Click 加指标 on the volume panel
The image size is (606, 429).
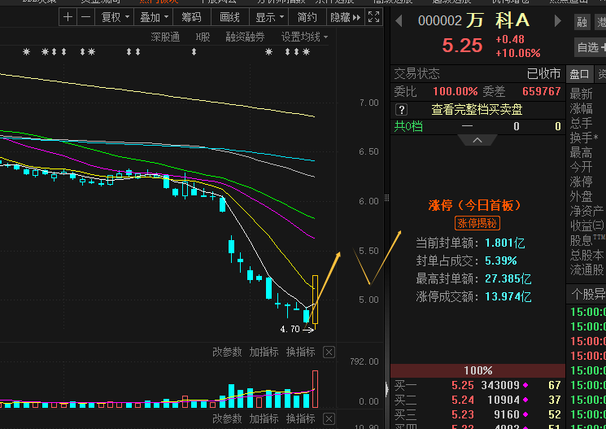pyautogui.click(x=264, y=352)
